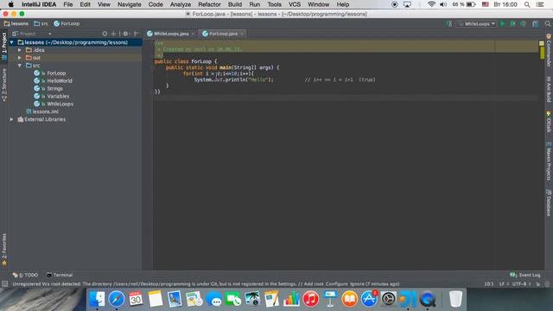Collapse the lessons root project node
This screenshot has height=311, width=553.
point(11,42)
